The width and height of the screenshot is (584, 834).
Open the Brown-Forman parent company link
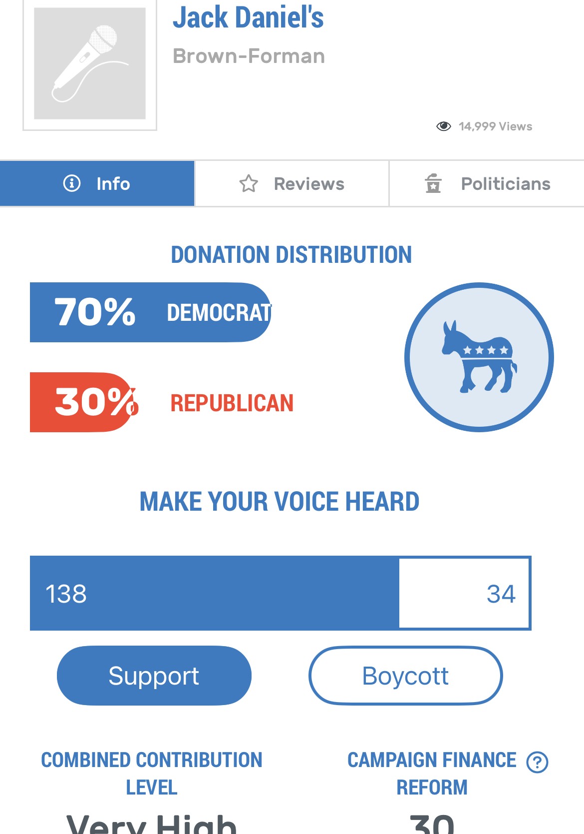coord(249,56)
